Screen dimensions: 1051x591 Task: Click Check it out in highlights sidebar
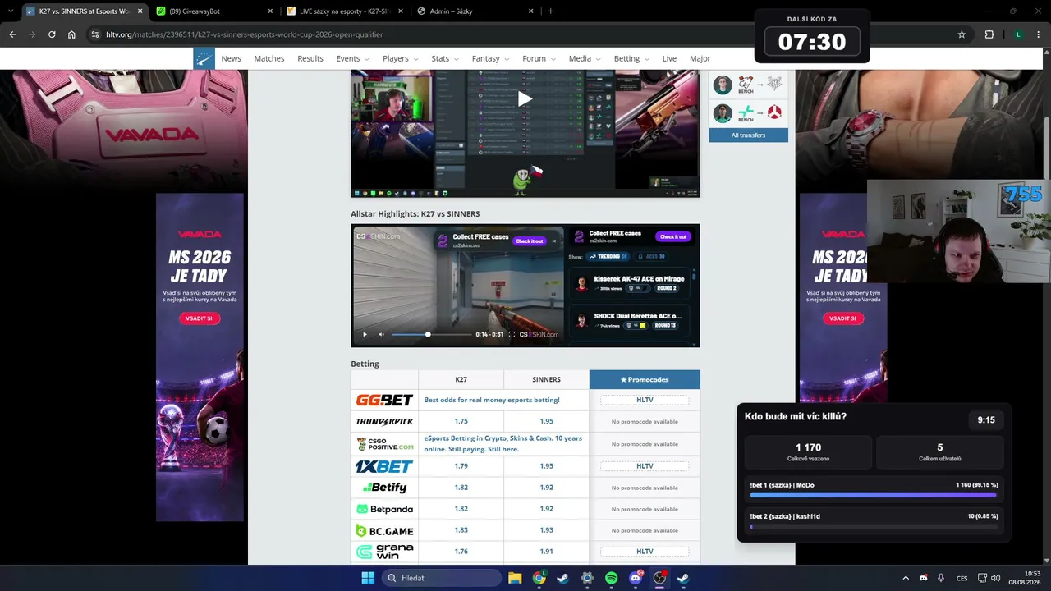point(673,236)
